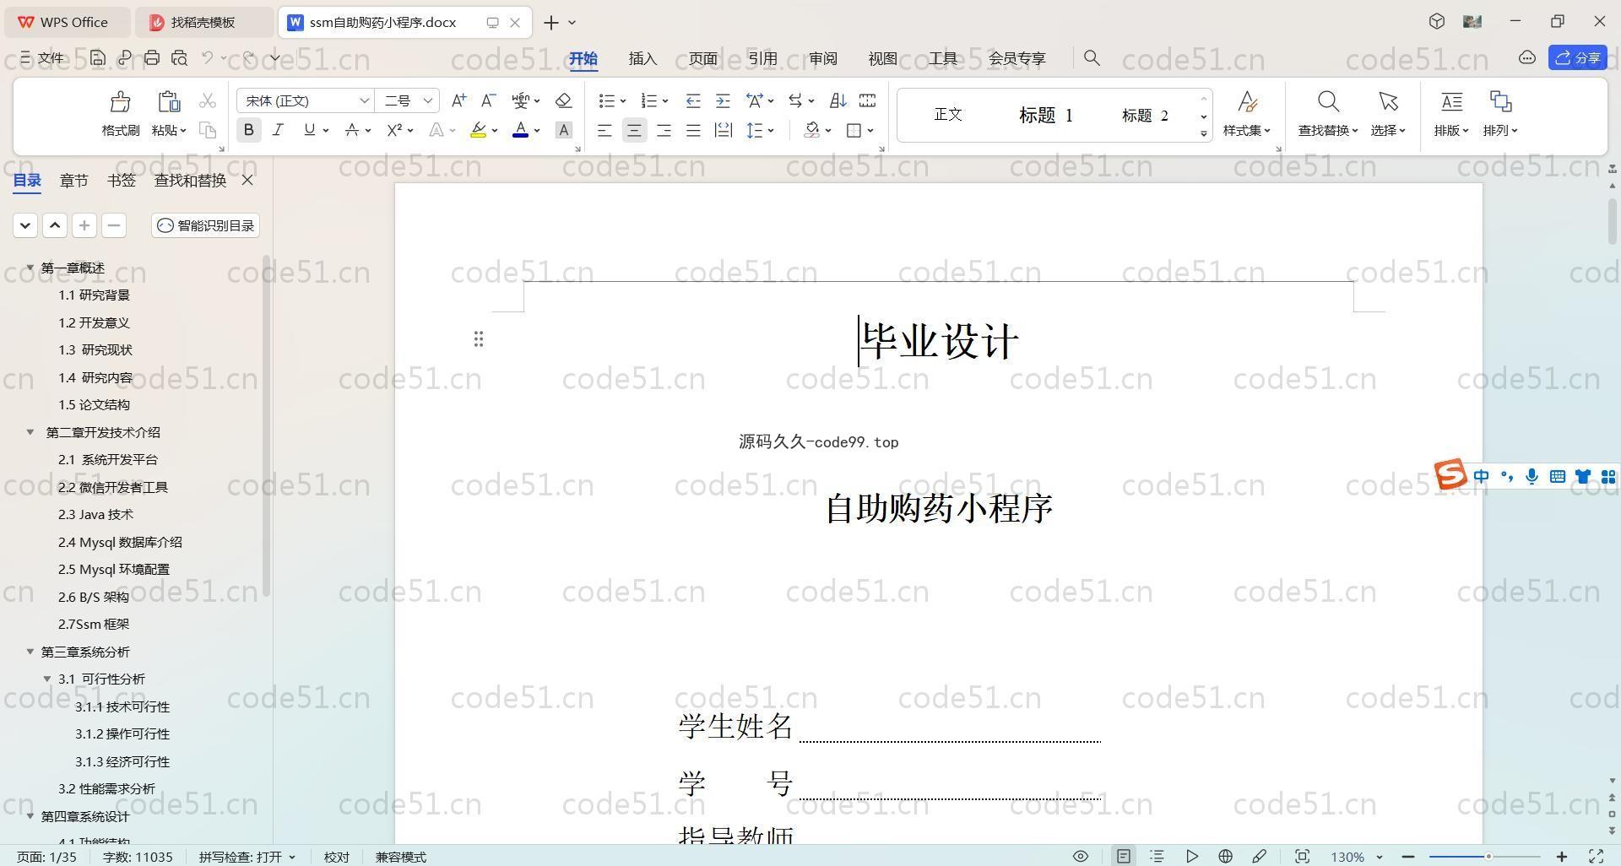The height and width of the screenshot is (866, 1621).
Task: Click the Export to PDF icon
Action: (125, 57)
